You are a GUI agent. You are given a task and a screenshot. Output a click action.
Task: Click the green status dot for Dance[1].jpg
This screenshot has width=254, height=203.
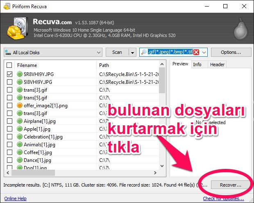(20, 160)
